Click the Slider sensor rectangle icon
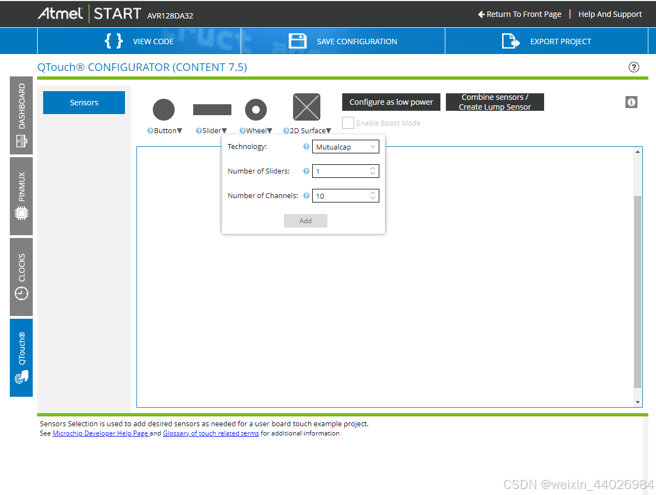The image size is (656, 495). coord(212,110)
